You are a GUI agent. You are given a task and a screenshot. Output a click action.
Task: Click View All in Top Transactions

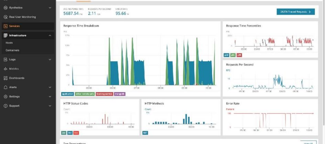pos(308,143)
